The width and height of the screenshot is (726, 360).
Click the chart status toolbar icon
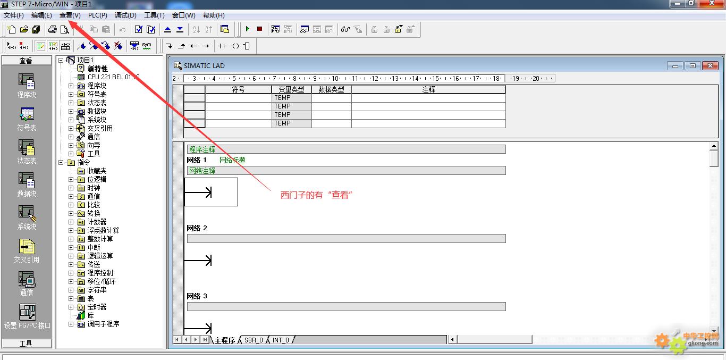[x=305, y=29]
